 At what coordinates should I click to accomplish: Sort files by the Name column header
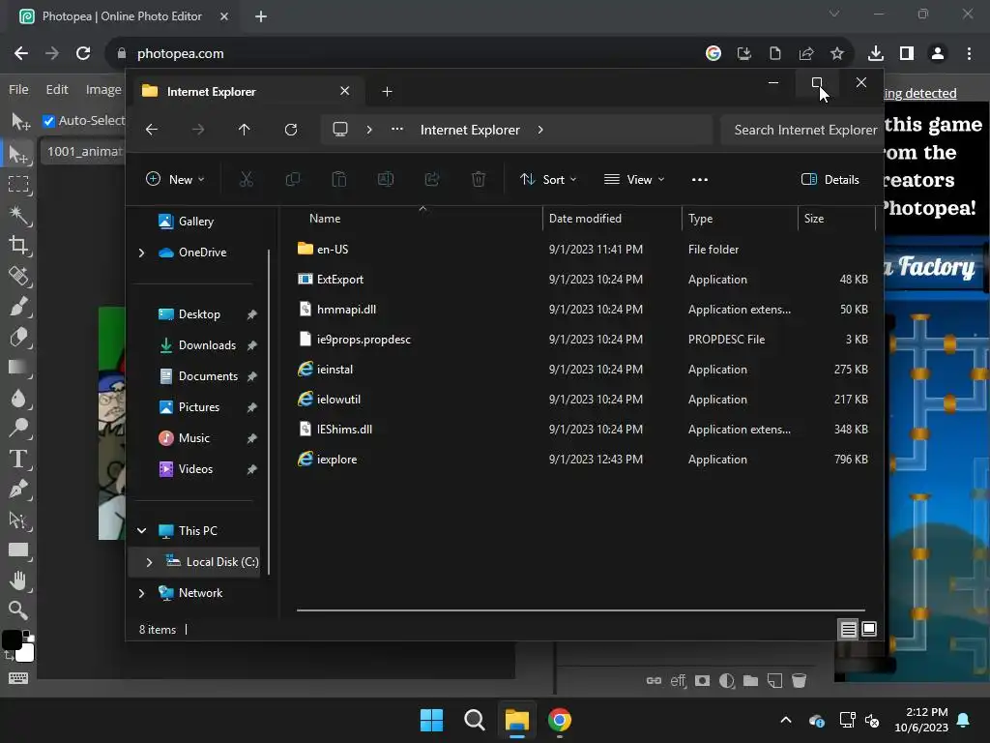point(325,219)
